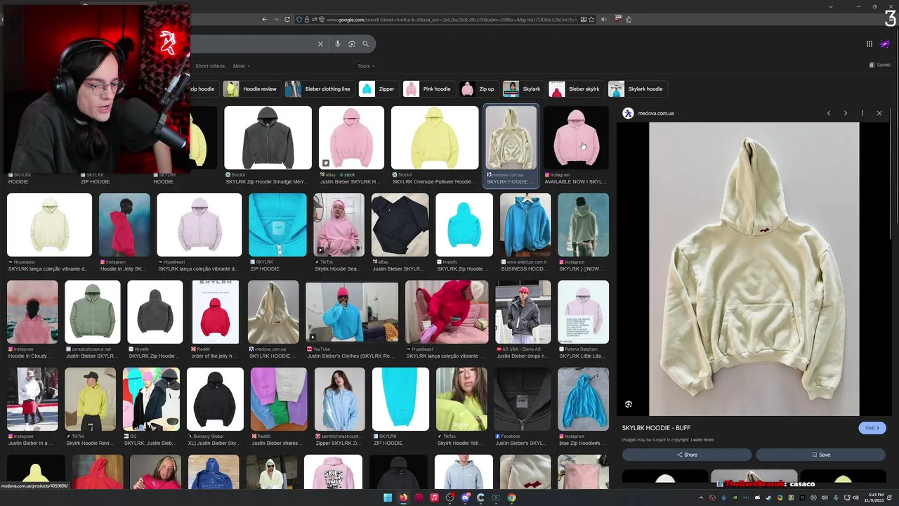
Task: Open careplushospice green hoodie thumbnail
Action: pyautogui.click(x=93, y=312)
